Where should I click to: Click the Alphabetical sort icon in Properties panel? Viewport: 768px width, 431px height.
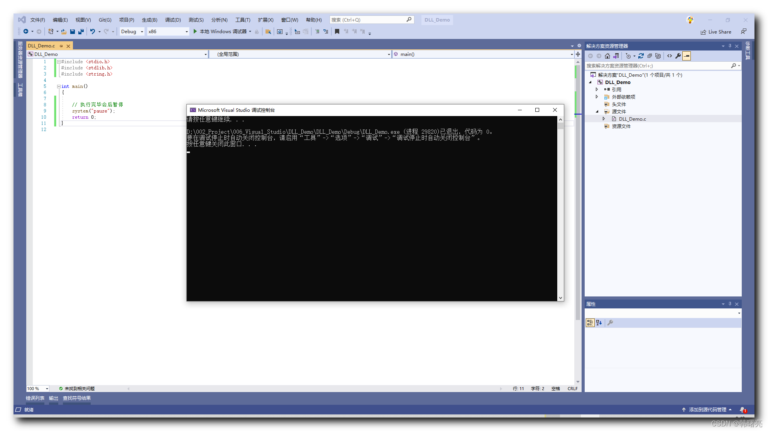[x=599, y=323]
